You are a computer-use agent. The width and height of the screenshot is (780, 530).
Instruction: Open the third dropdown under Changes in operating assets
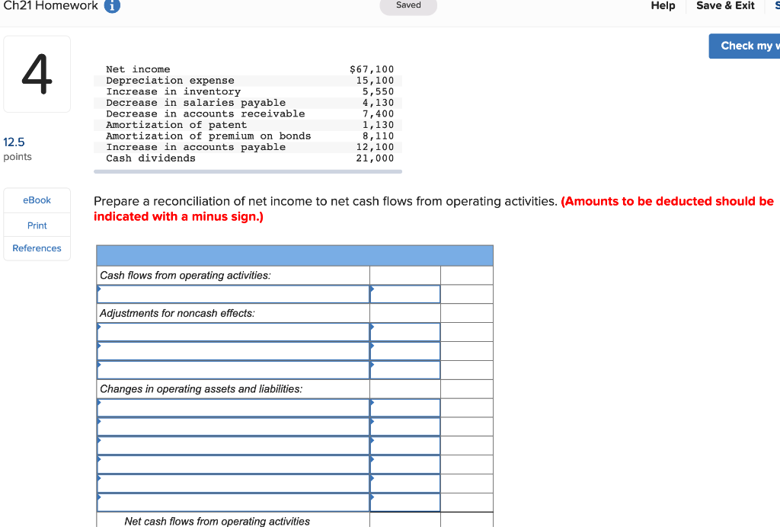(x=233, y=445)
